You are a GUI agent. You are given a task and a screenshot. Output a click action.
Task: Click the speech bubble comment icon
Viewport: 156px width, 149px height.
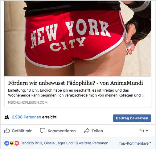tap(43, 130)
